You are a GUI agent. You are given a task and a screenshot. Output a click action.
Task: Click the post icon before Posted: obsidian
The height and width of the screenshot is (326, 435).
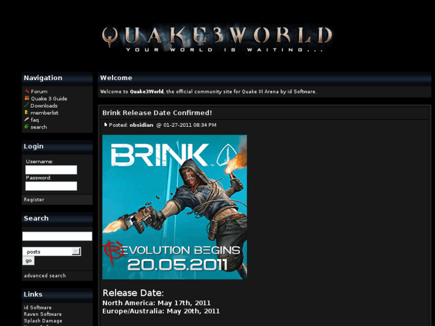[105, 124]
